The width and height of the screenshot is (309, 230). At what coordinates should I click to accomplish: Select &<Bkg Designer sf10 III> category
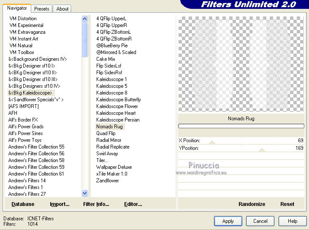tap(33, 79)
